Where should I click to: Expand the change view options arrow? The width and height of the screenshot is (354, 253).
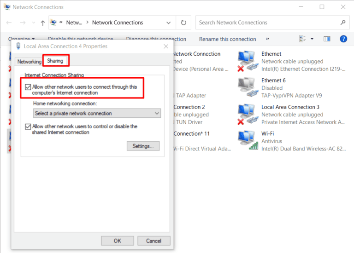(x=312, y=39)
